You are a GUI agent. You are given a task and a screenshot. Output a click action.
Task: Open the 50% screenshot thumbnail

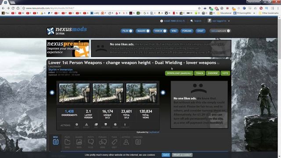point(141,93)
